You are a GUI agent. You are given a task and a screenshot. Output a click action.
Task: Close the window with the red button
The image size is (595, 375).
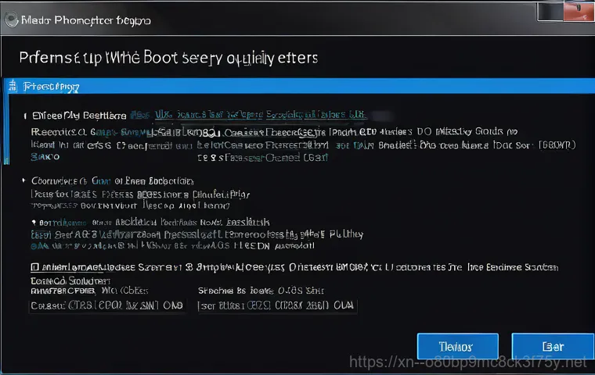(579, 11)
